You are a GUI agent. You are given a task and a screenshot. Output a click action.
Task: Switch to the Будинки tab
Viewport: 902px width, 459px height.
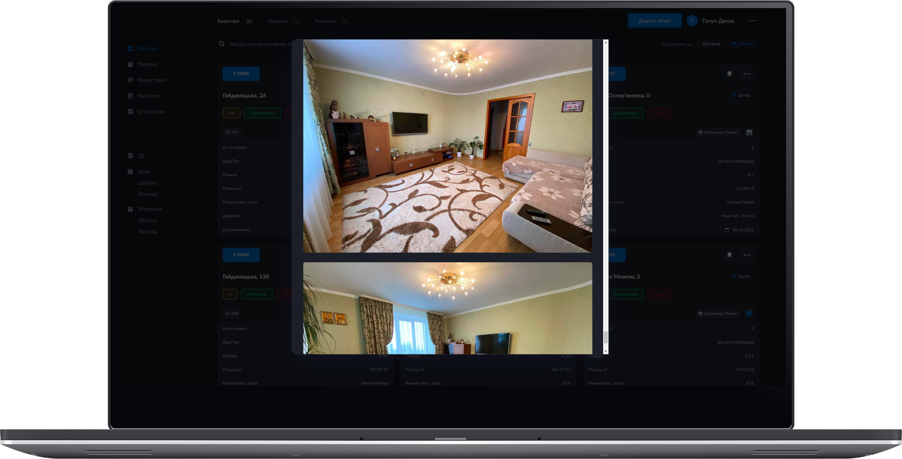(278, 21)
